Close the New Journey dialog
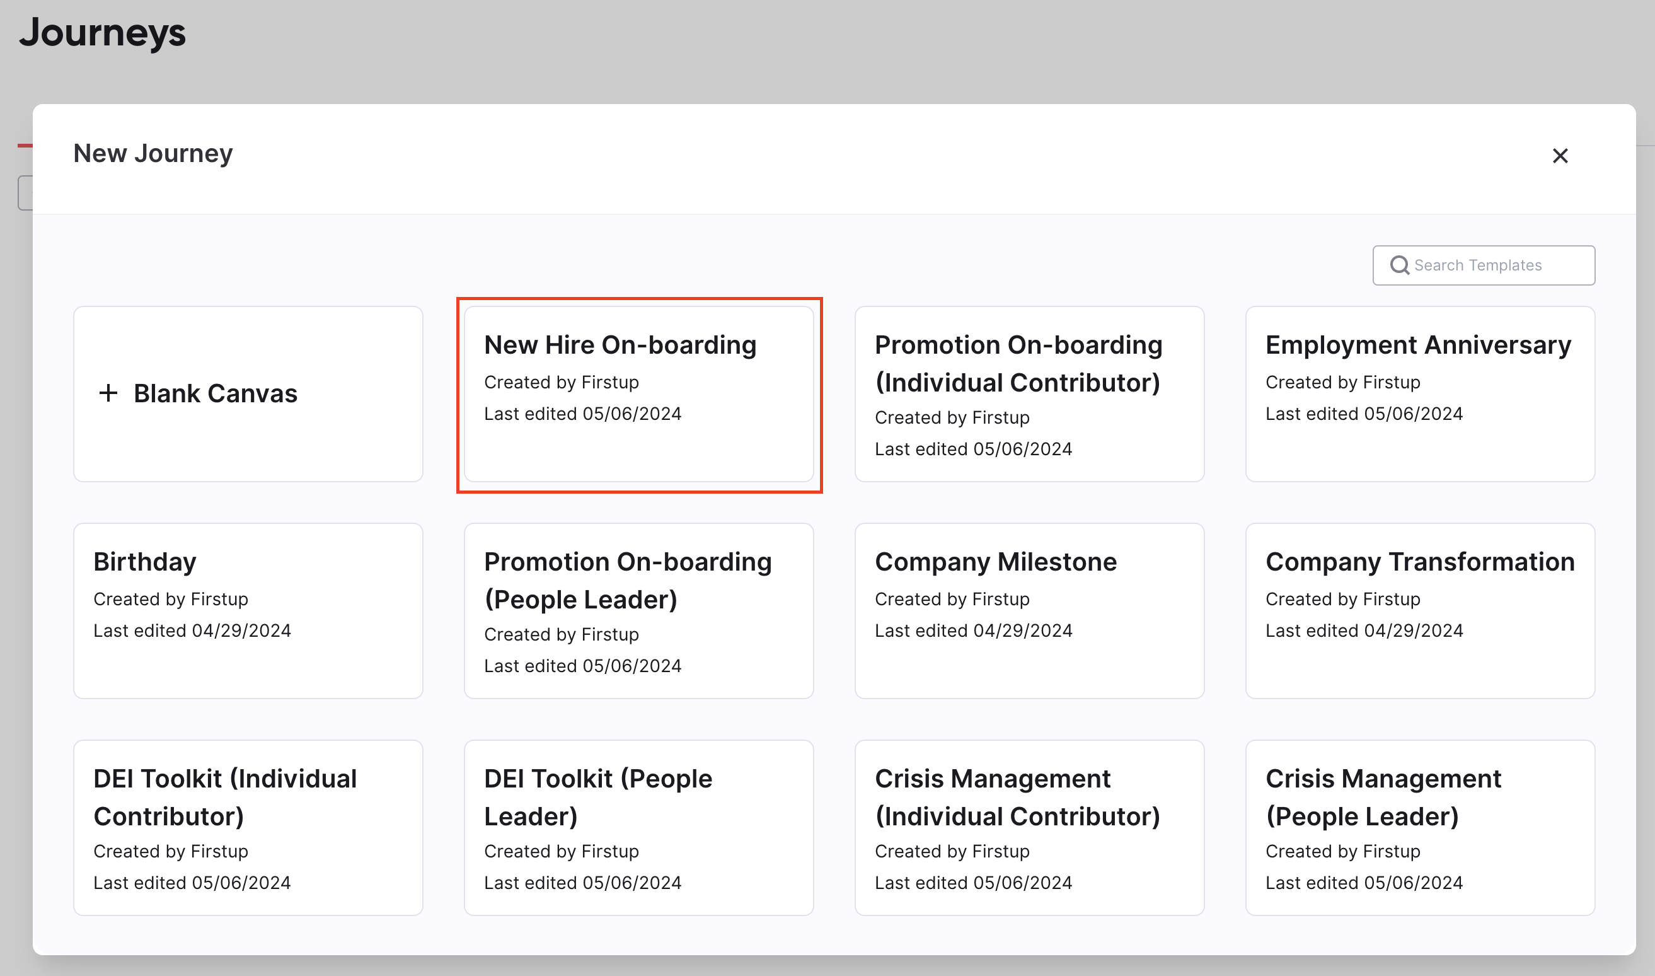The image size is (1655, 976). click(1560, 156)
